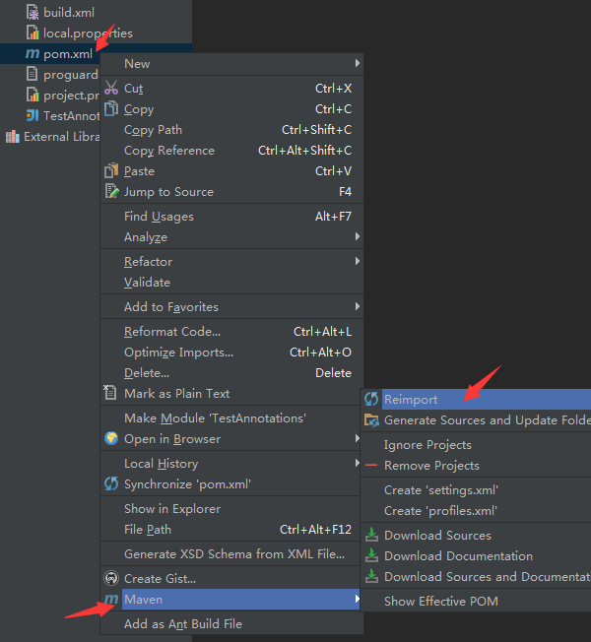This screenshot has width=591, height=642.
Task: Click the Download Sources arrow icon
Action: coord(371,536)
